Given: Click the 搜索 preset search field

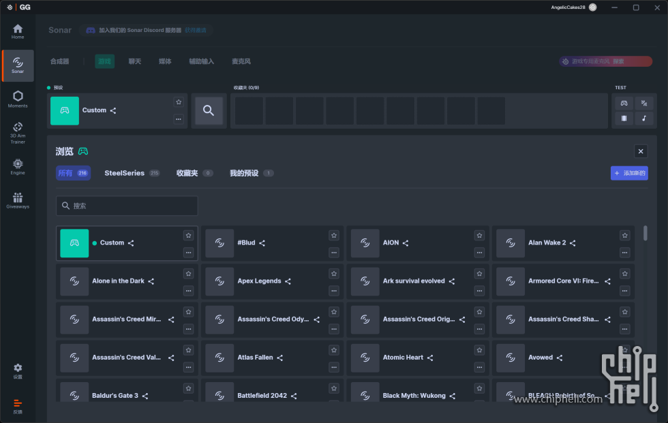Looking at the screenshot, I should pos(127,206).
